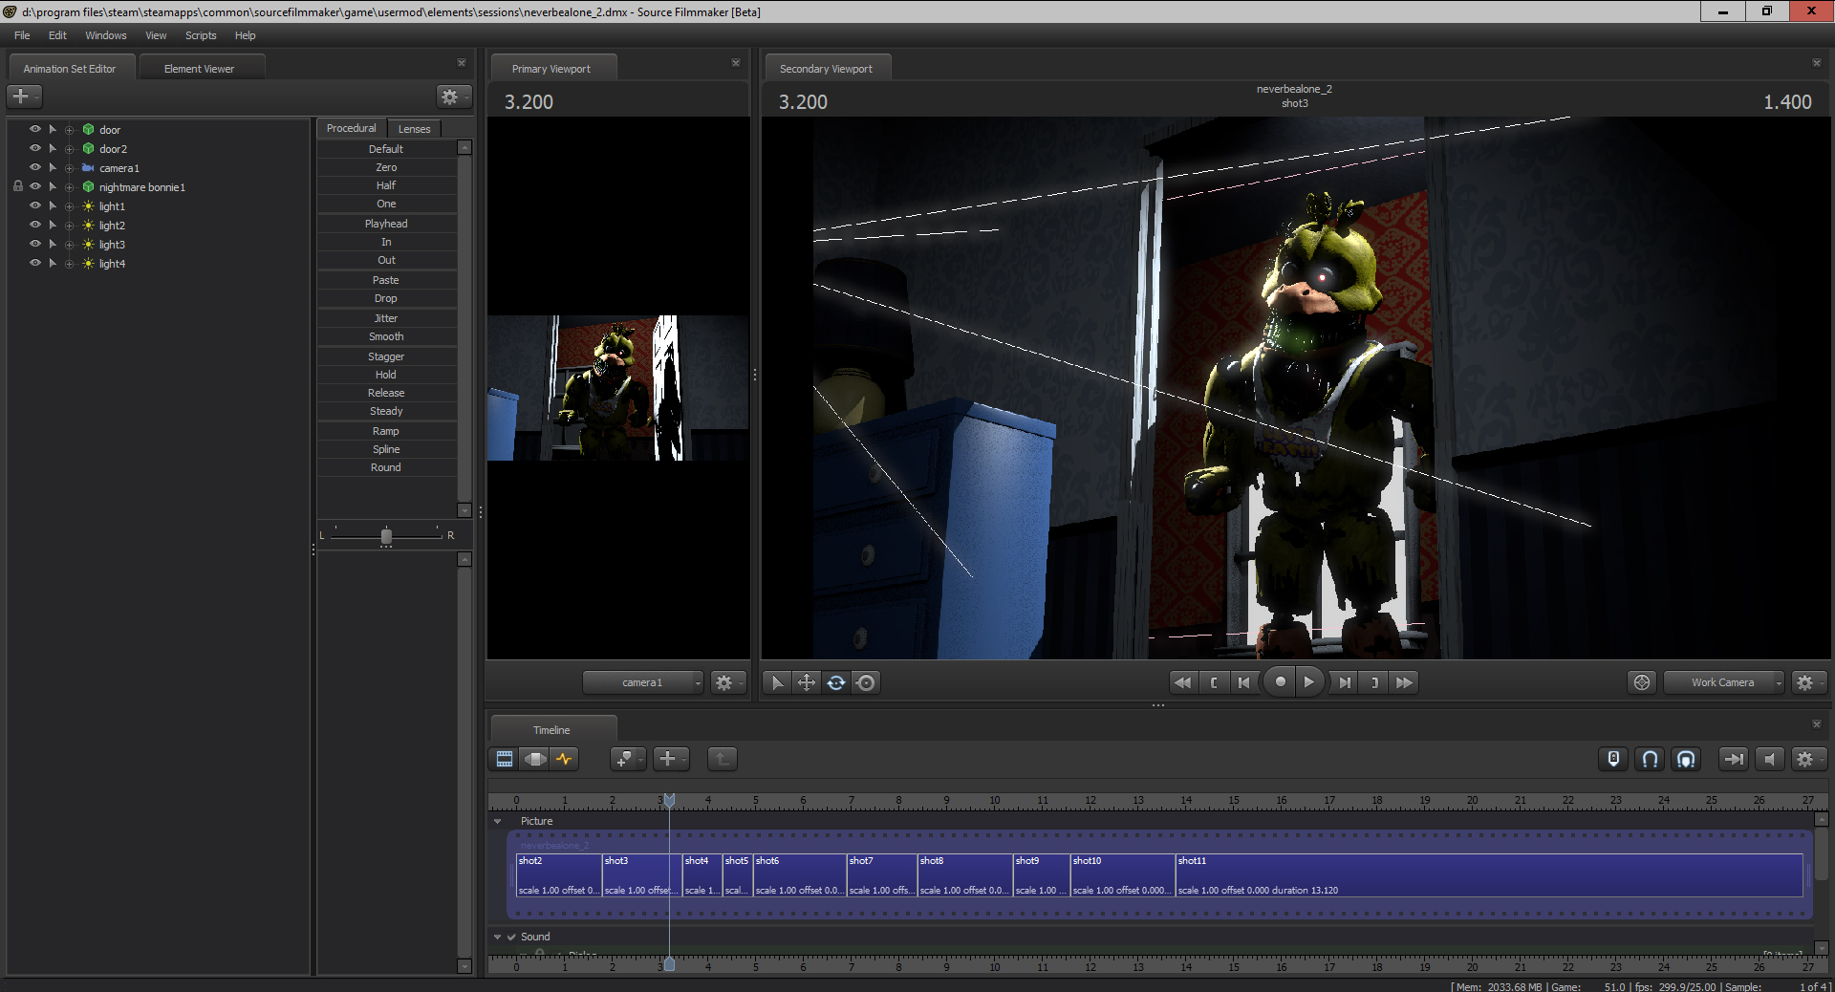1835x992 pixels.
Task: Toggle visibility eye for light2
Action: coord(35,225)
